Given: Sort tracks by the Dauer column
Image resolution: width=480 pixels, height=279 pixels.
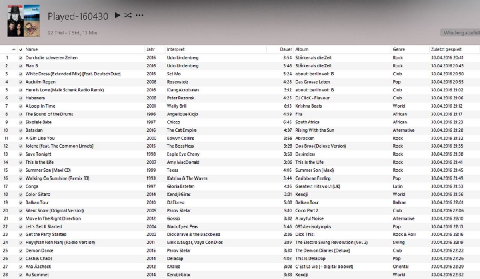Looking at the screenshot, I should (286, 49).
